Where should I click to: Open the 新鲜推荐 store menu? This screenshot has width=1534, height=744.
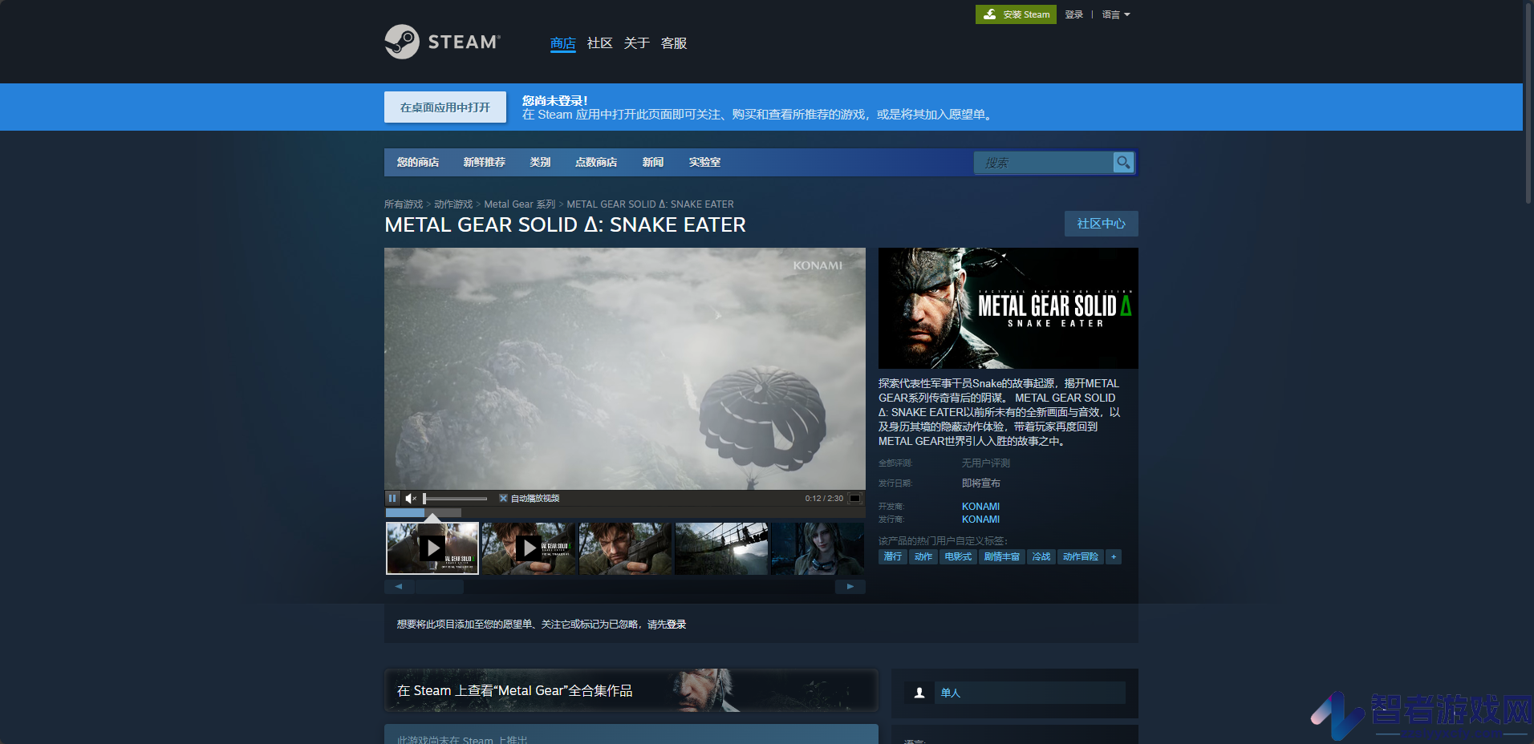pos(484,162)
